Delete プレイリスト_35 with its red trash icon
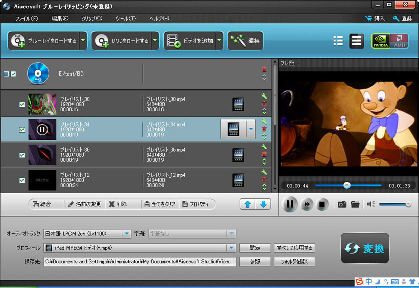 coord(264,154)
